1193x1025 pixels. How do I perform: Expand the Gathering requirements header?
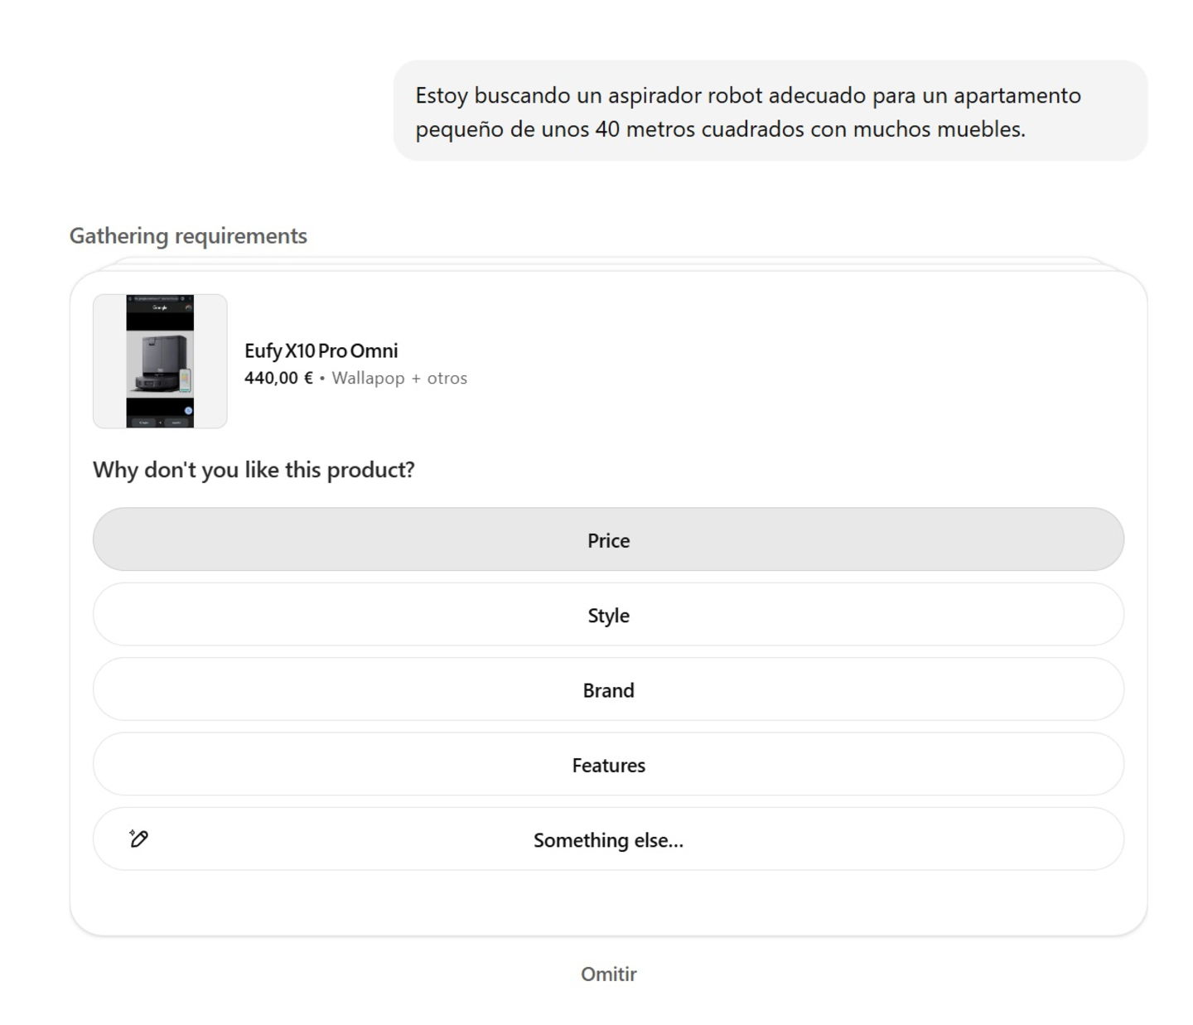tap(188, 235)
